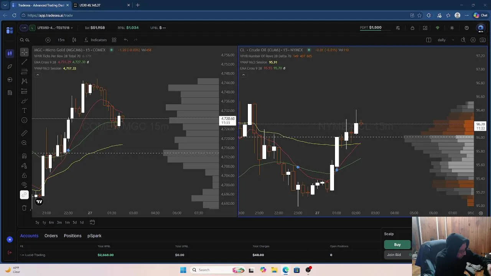Open a new browser tab
The height and width of the screenshot is (276, 491).
pos(138,5)
